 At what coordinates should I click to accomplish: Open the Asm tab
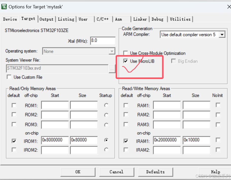pyautogui.click(x=122, y=19)
